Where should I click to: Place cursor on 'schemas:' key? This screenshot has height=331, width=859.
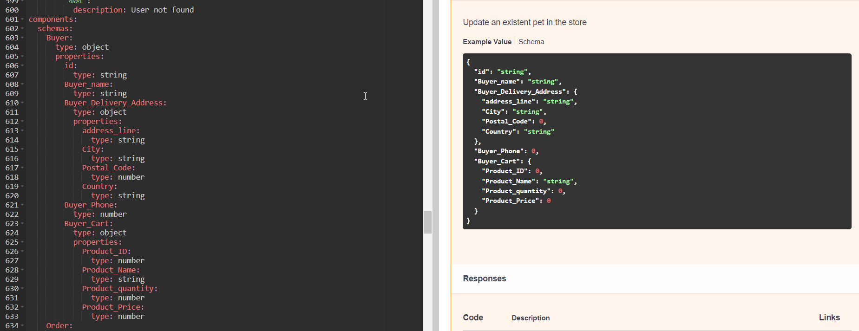pyautogui.click(x=55, y=29)
